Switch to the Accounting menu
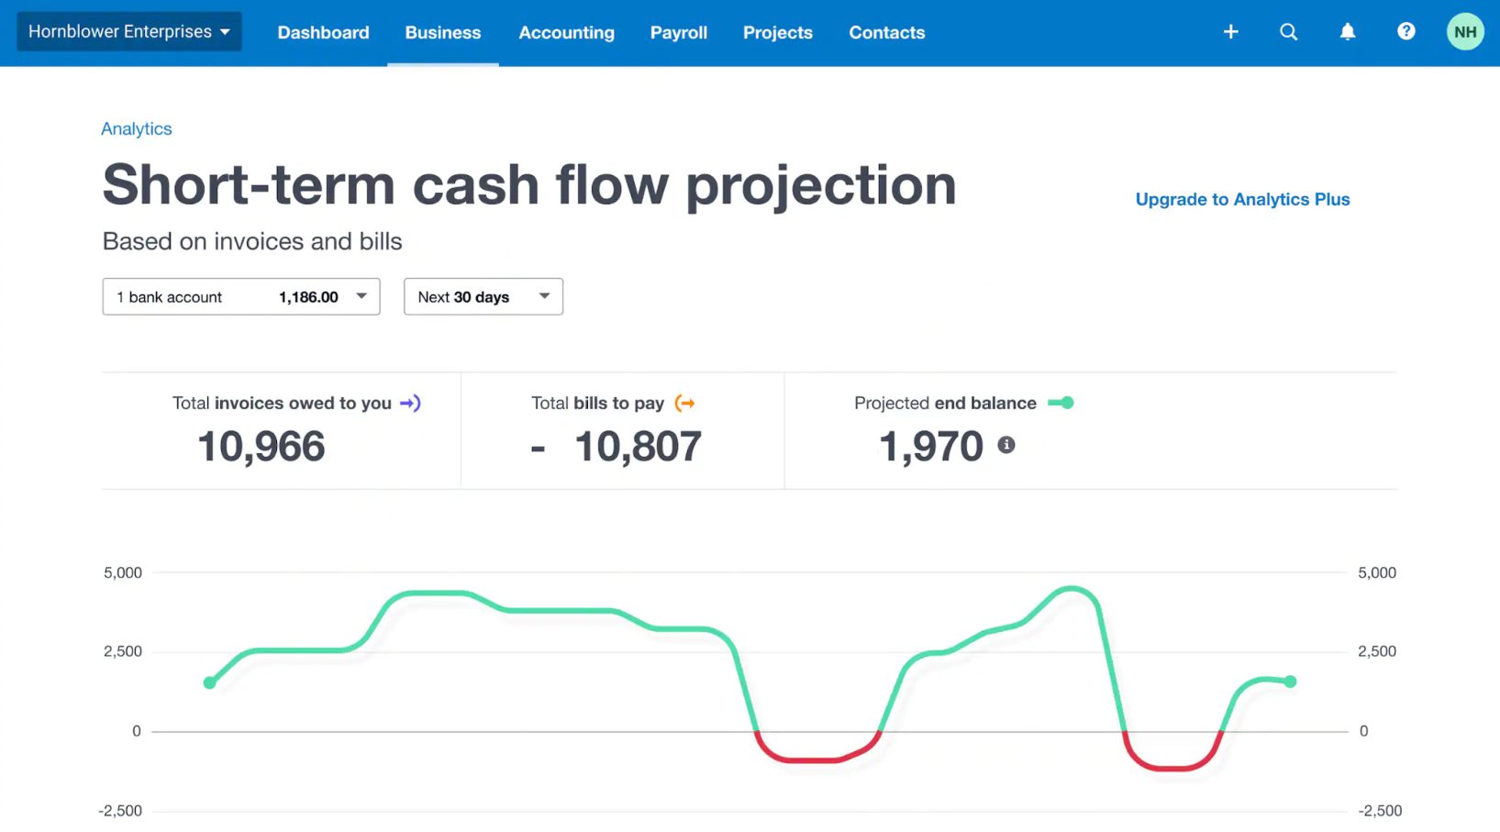The height and width of the screenshot is (832, 1500). [x=566, y=32]
